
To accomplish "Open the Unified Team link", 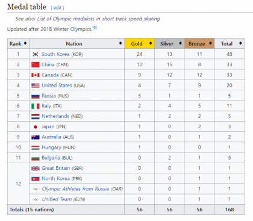I will click(57, 199).
